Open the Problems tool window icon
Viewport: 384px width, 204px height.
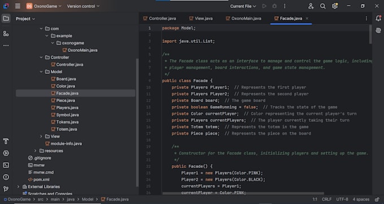pyautogui.click(x=6, y=177)
